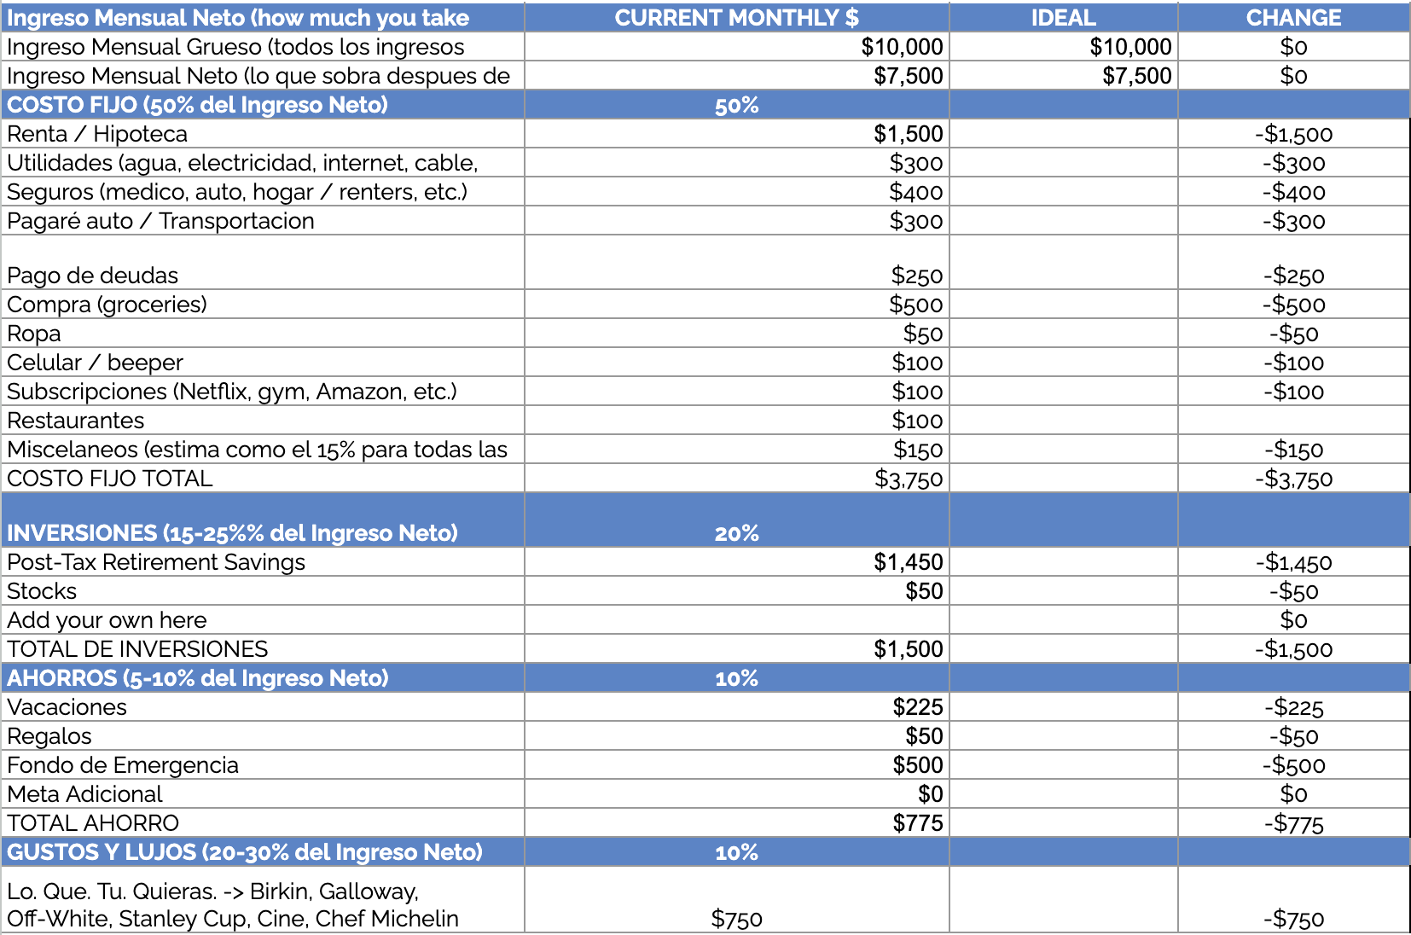This screenshot has height=935, width=1411.
Task: Click the IDEAL column header
Action: 1063,18
